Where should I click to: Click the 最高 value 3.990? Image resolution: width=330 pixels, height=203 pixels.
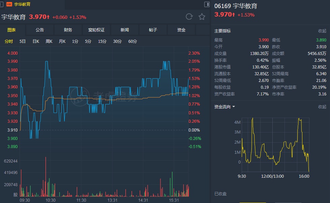click(264, 40)
